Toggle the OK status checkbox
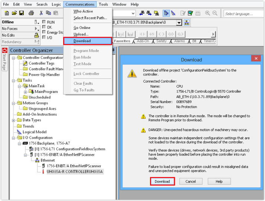265x201 pixels. 44,27
